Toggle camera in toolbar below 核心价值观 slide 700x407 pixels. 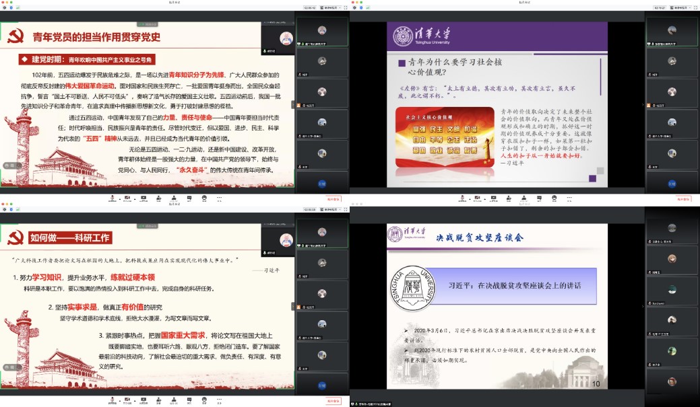478,198
